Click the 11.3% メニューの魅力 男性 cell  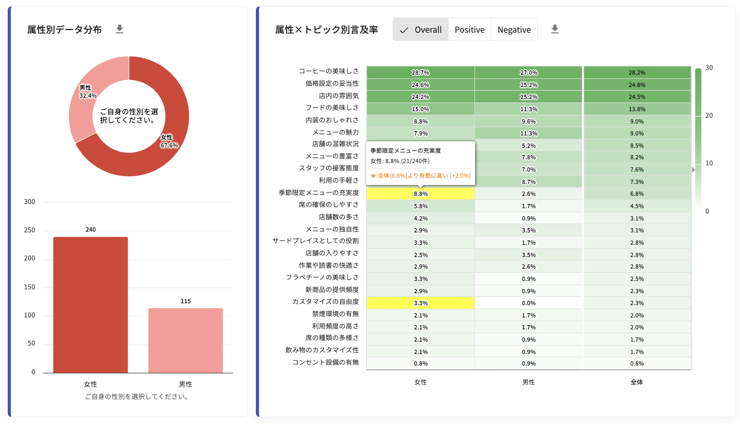528,133
